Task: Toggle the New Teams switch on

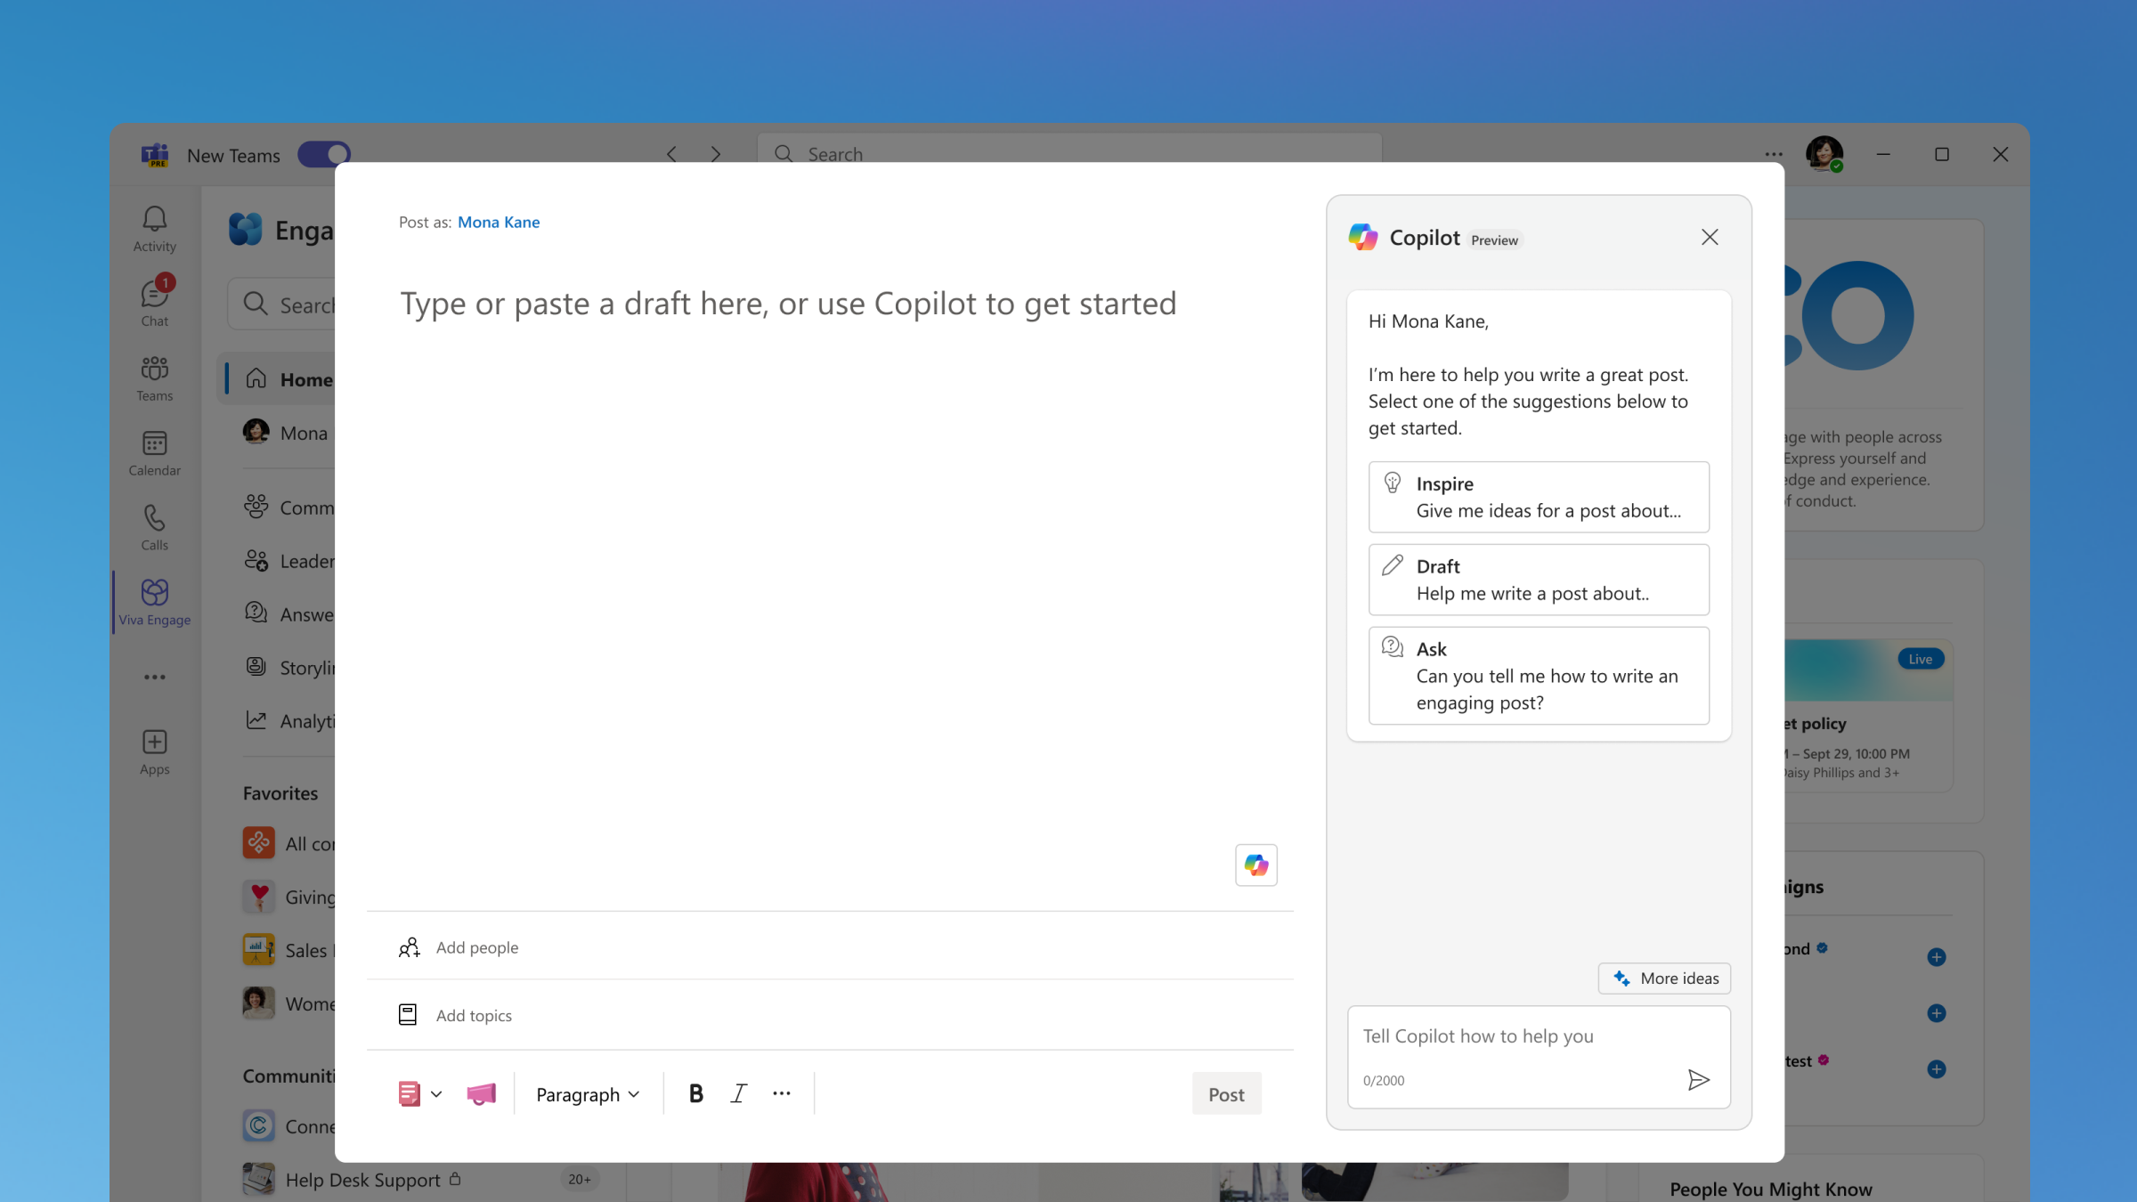Action: tap(324, 154)
